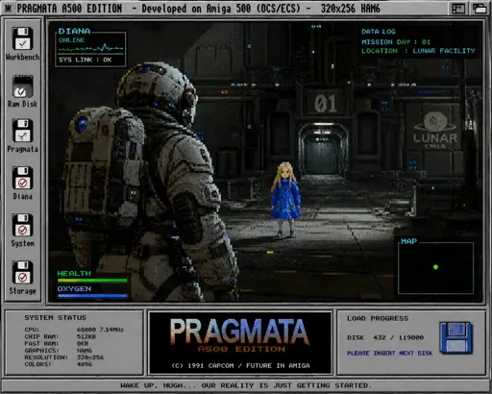
Task: Click the PRAGMATA logo banner
Action: tap(239, 332)
